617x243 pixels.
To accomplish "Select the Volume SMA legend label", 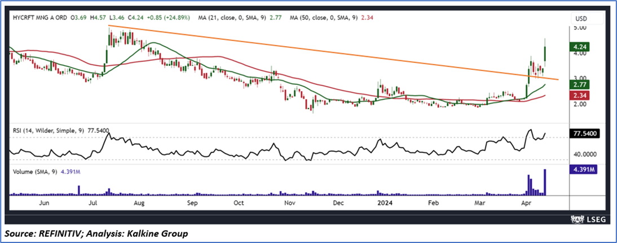I will coord(47,172).
